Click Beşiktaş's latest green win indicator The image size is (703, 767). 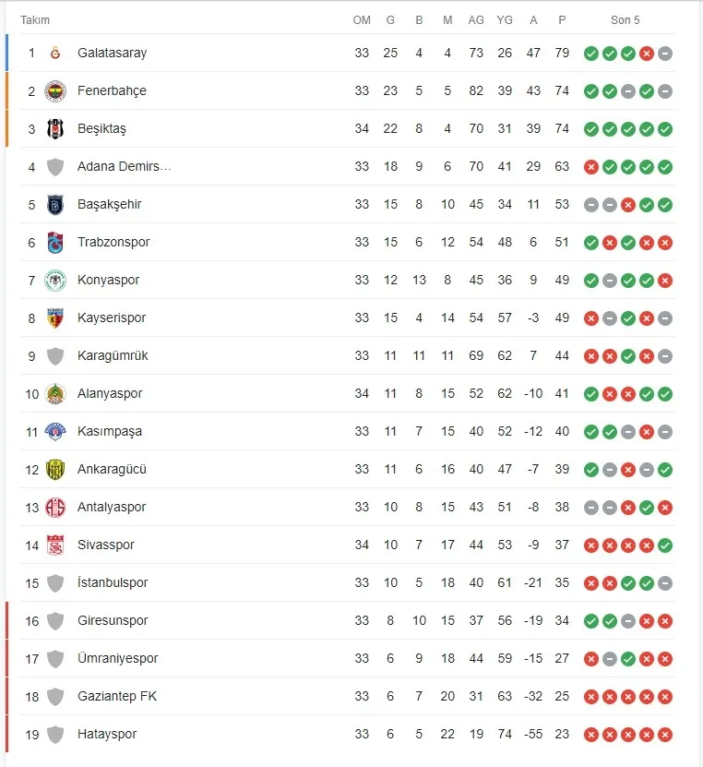point(665,129)
